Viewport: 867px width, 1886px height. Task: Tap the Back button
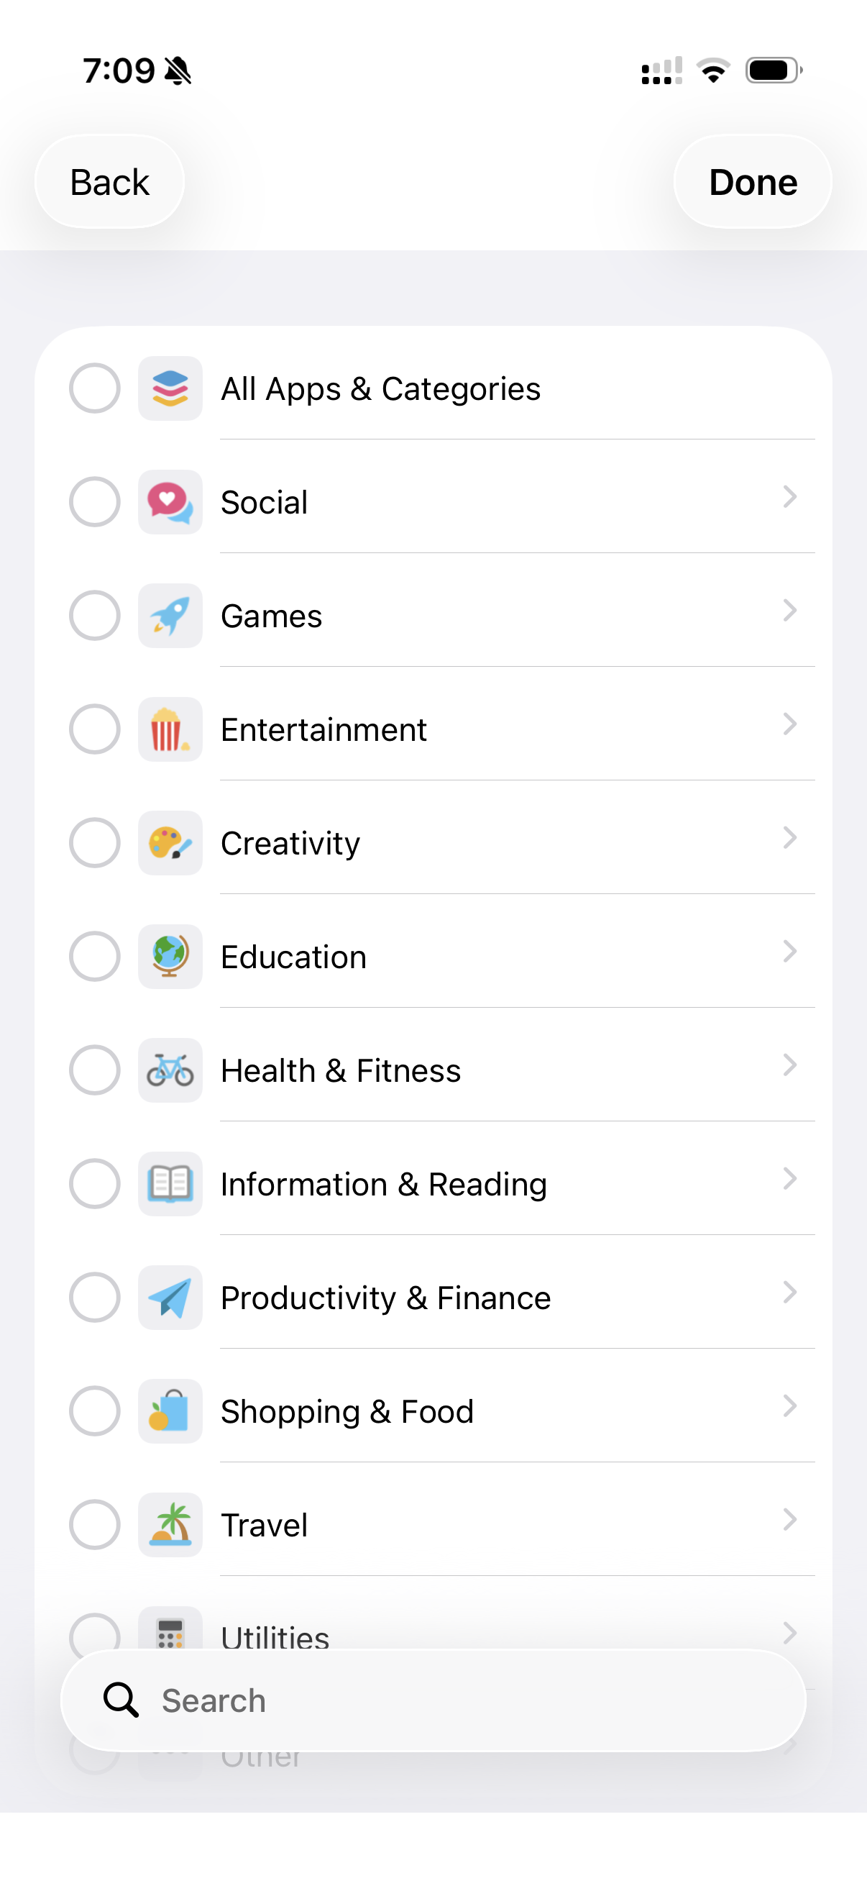click(x=110, y=181)
